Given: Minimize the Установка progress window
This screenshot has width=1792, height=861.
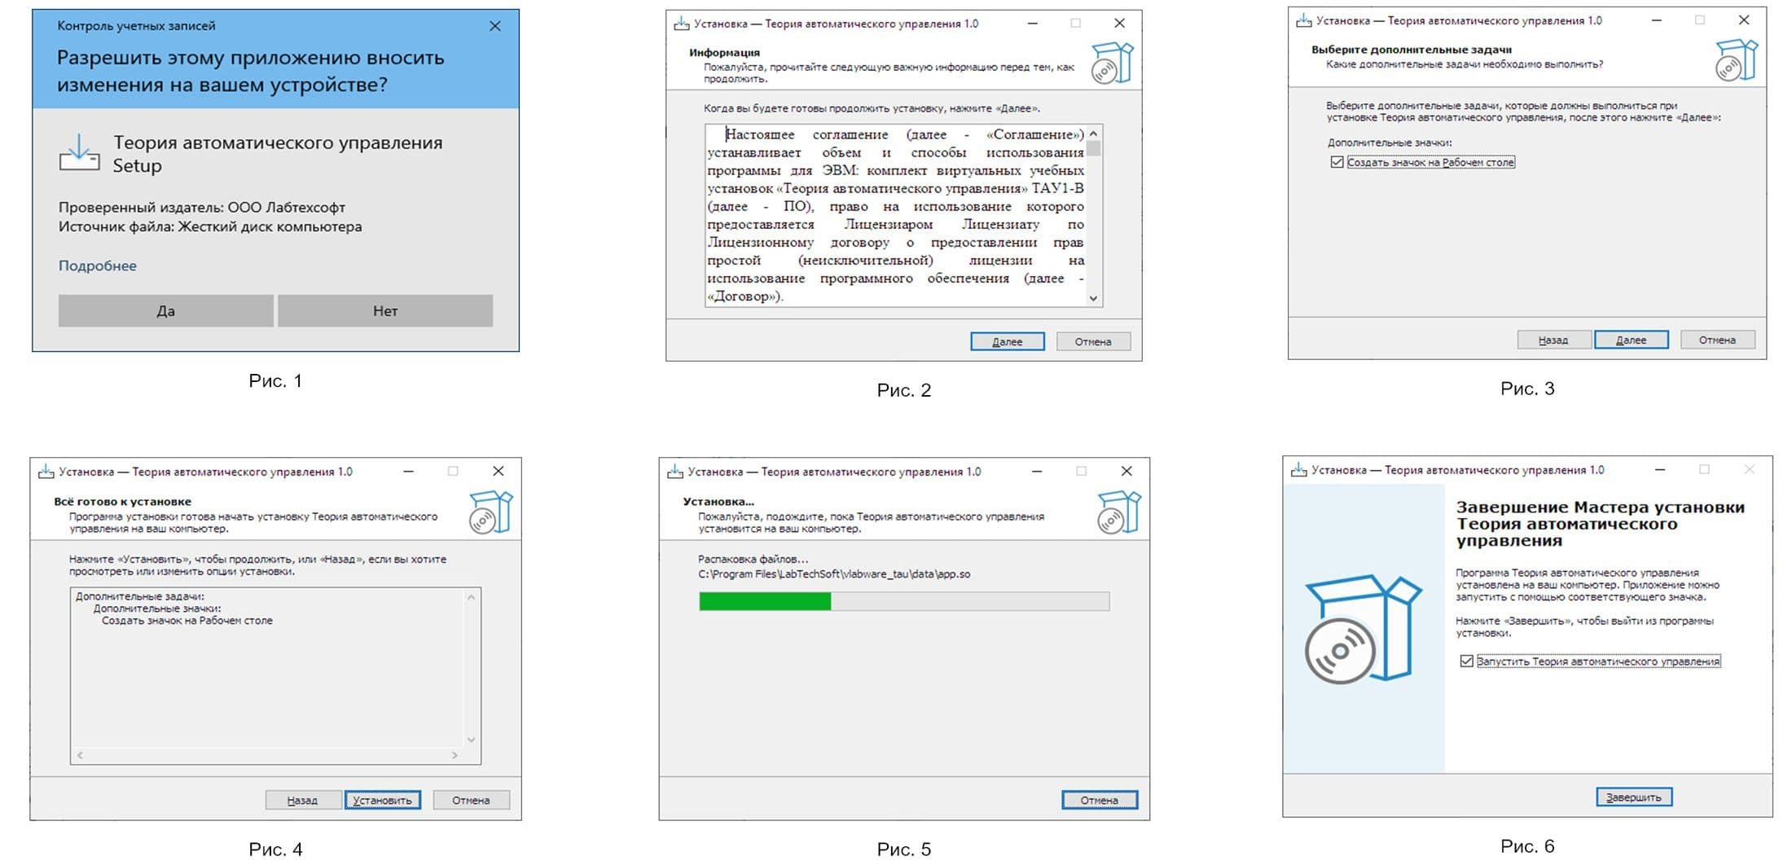Looking at the screenshot, I should point(1037,471).
